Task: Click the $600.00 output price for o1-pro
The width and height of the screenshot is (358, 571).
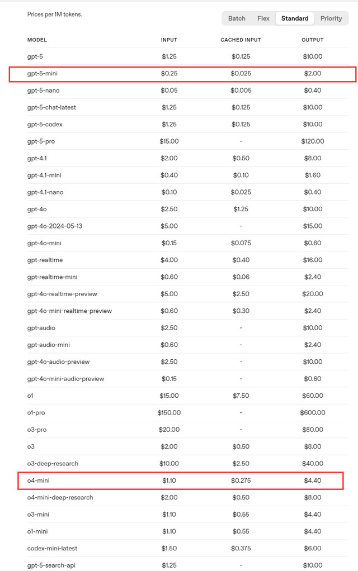Action: 312,412
